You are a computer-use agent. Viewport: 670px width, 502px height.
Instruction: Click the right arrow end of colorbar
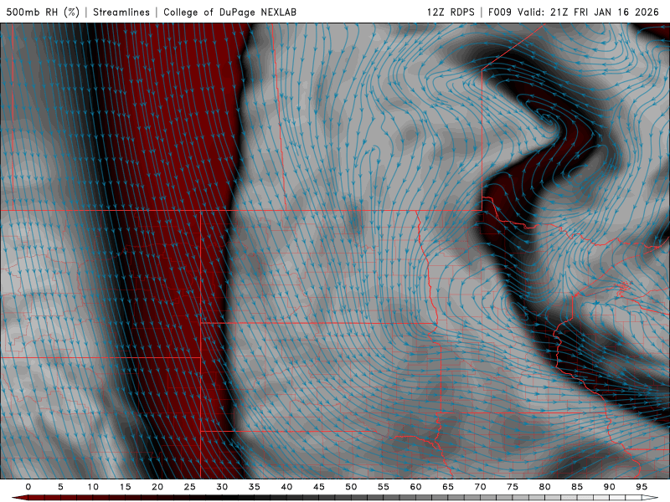pos(651,498)
